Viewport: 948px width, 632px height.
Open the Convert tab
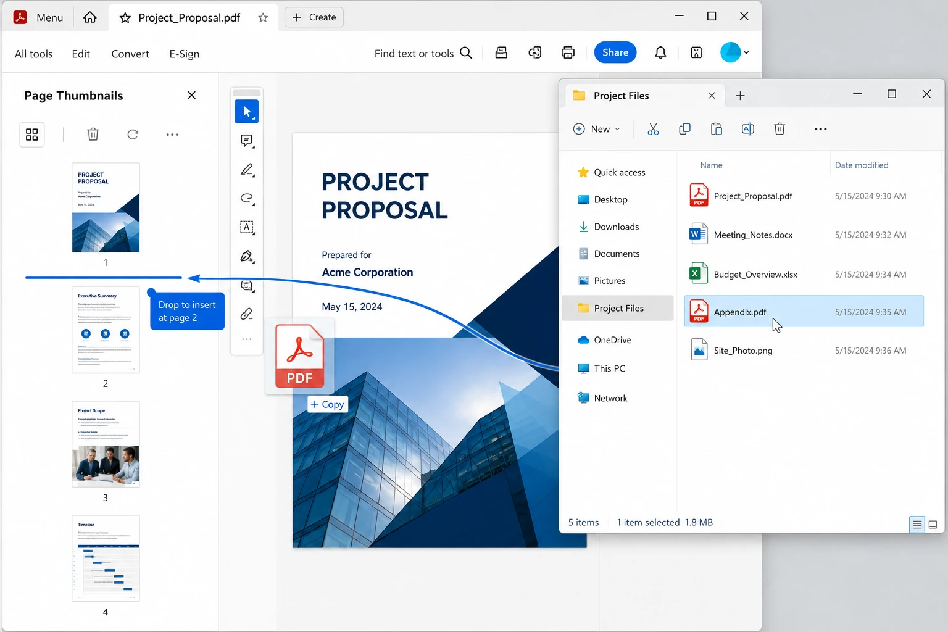(130, 54)
